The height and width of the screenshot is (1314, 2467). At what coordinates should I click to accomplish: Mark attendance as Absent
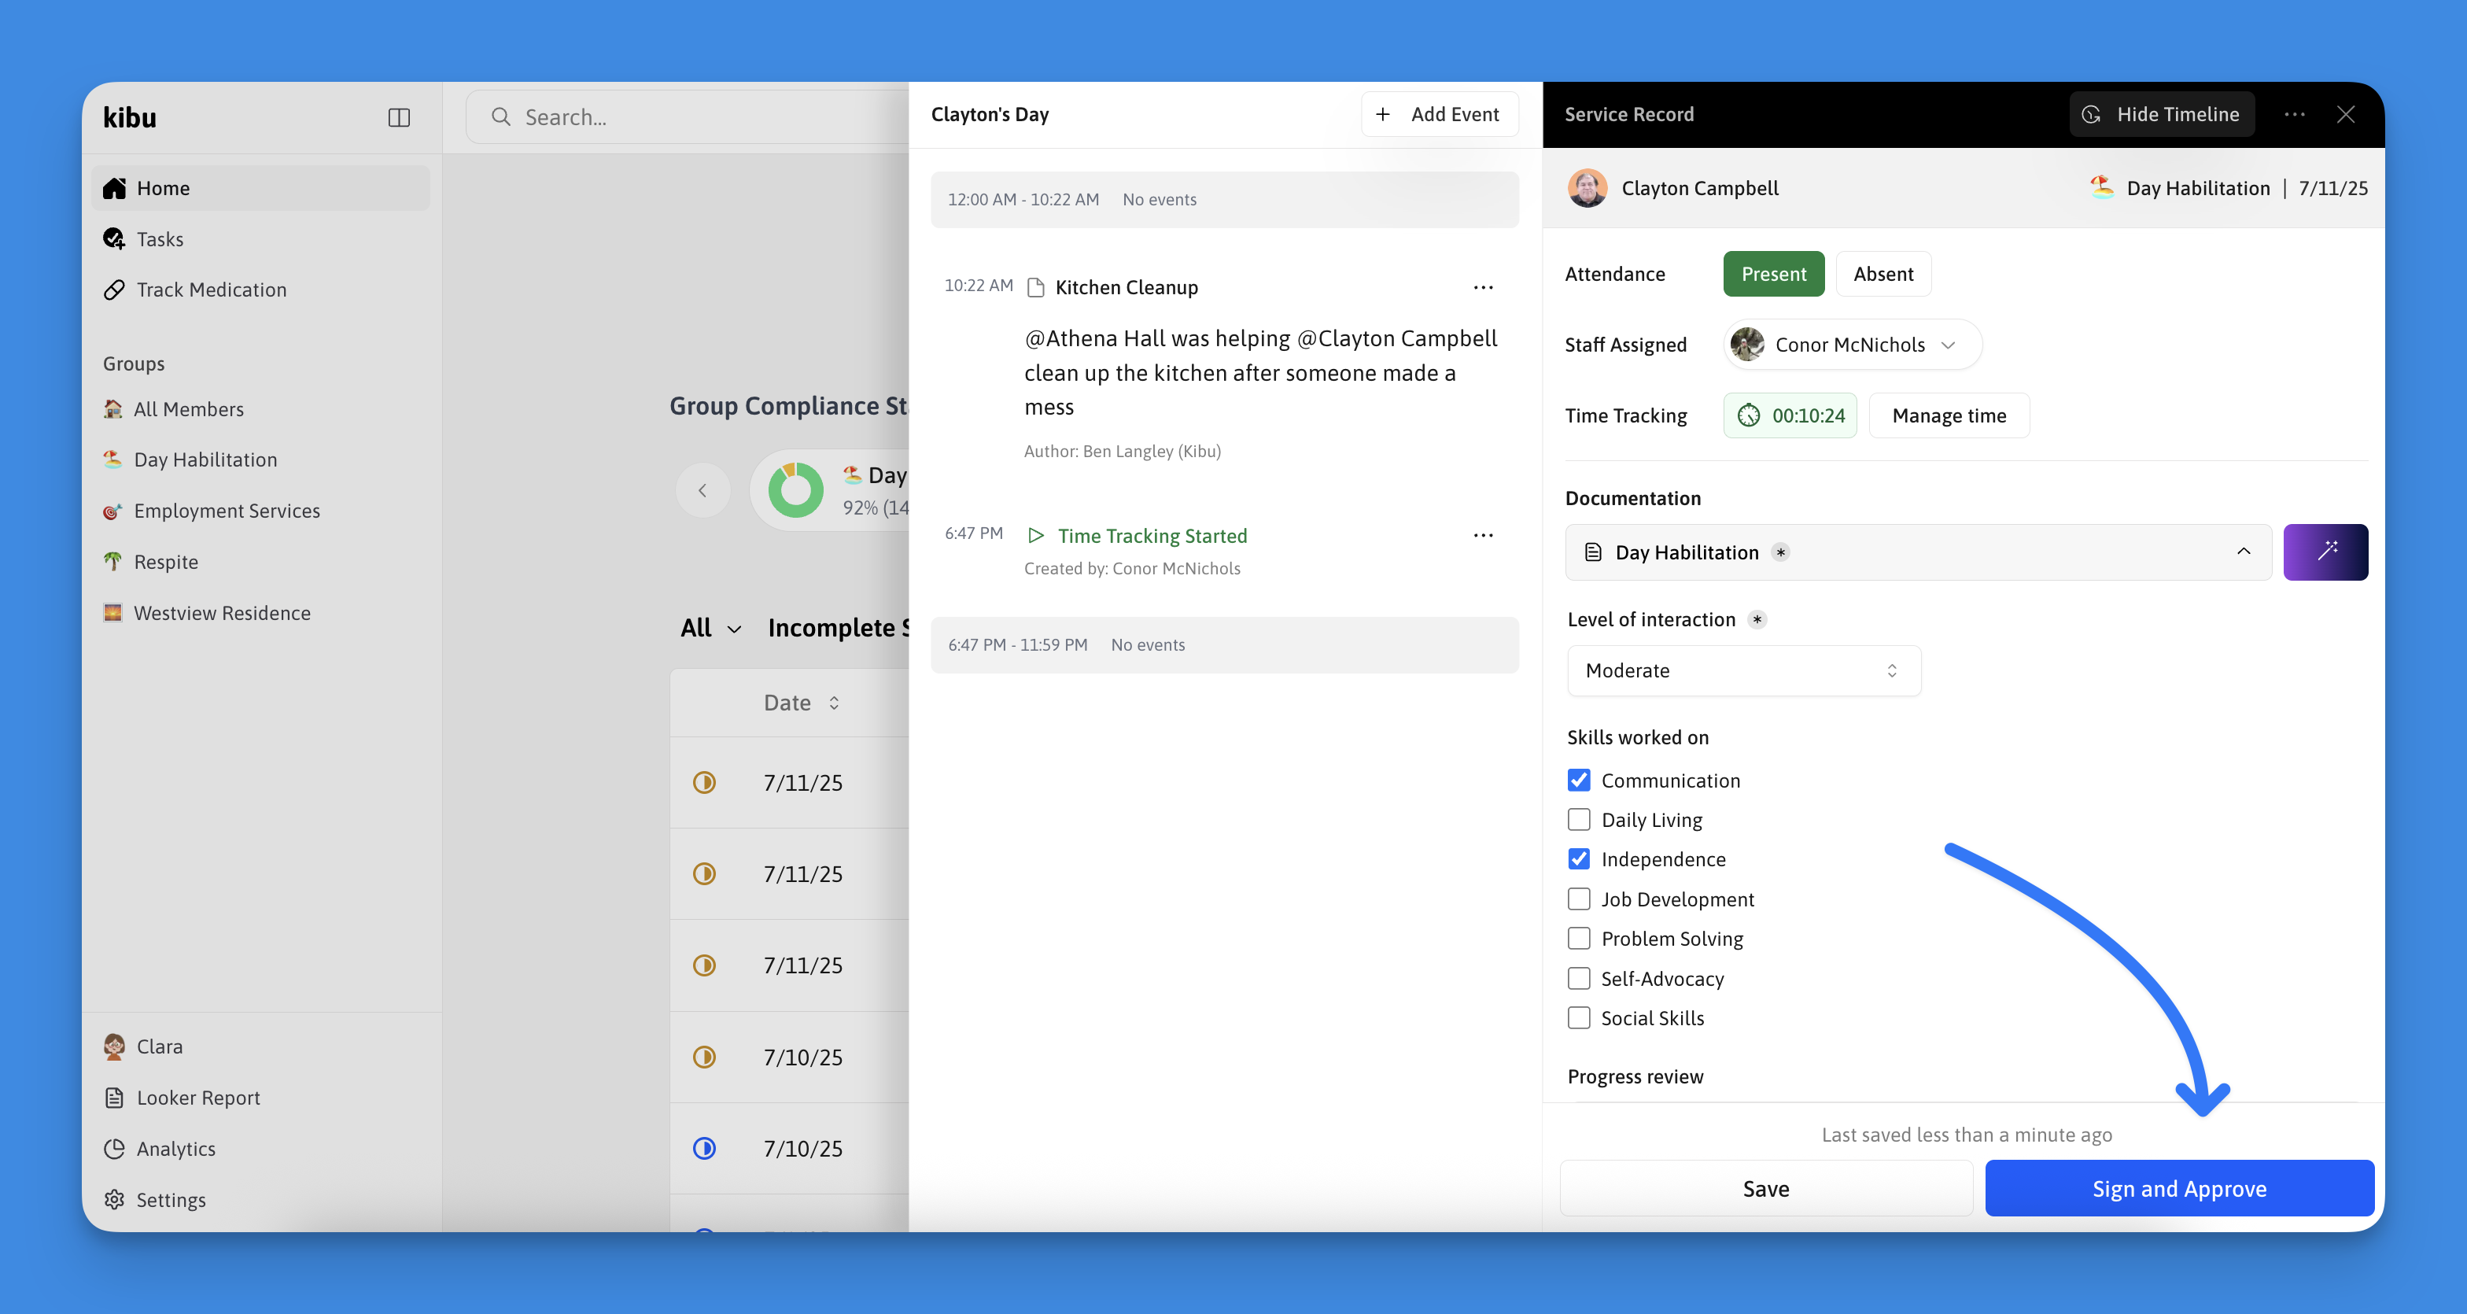pos(1882,274)
